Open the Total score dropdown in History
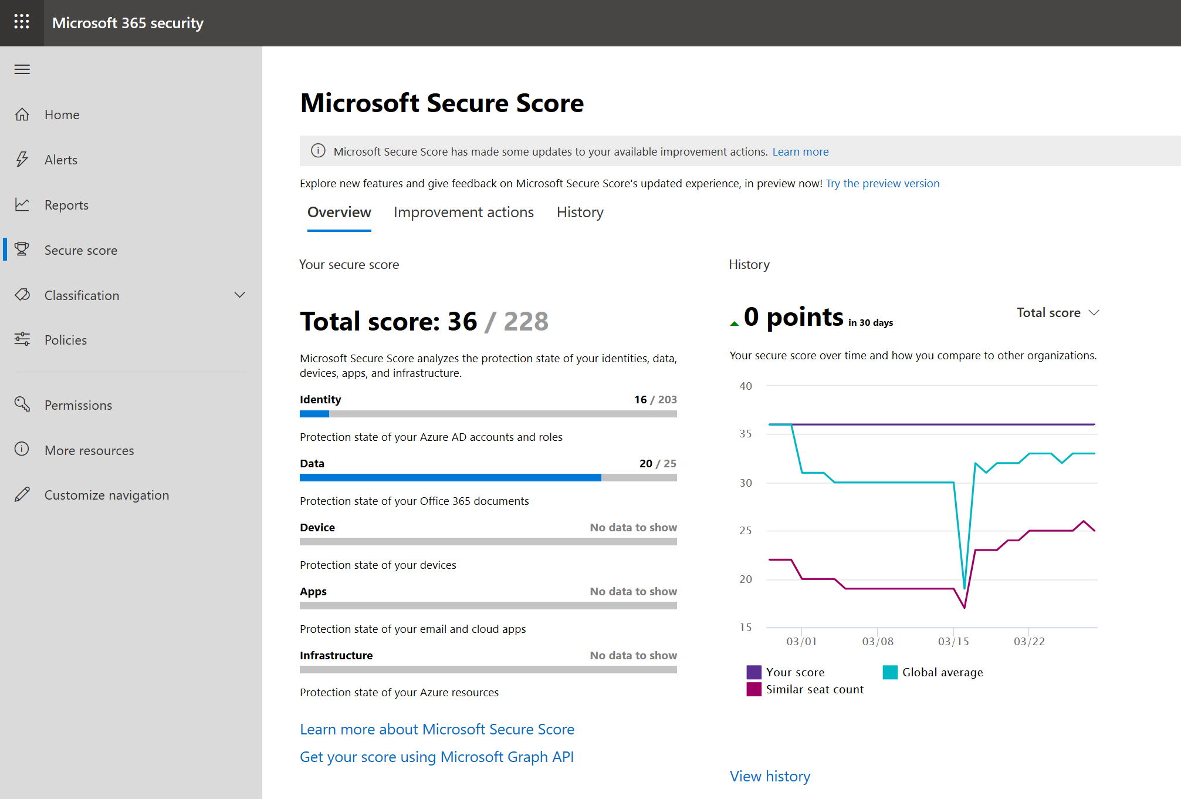The height and width of the screenshot is (799, 1181). coord(1058,313)
